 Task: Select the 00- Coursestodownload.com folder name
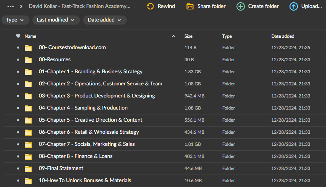click(72, 48)
